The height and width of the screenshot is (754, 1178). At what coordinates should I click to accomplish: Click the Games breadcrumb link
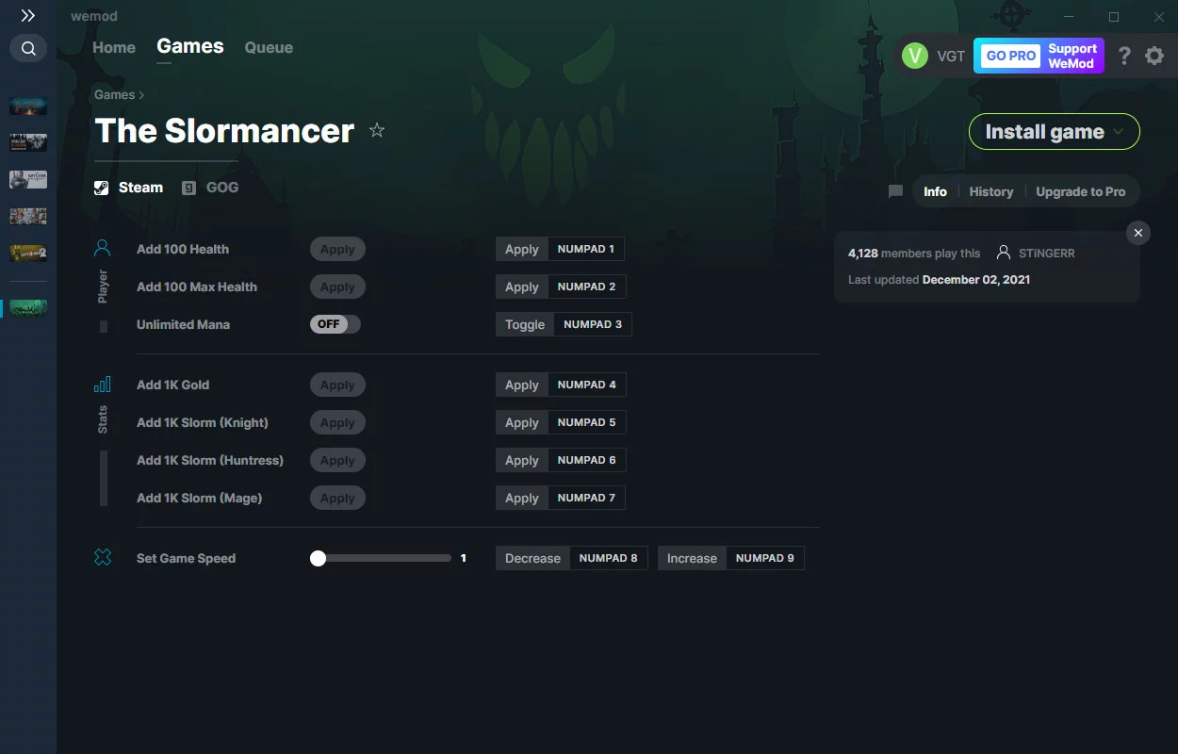pos(115,94)
